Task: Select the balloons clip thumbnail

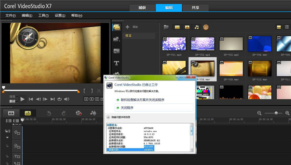Action: (260, 92)
